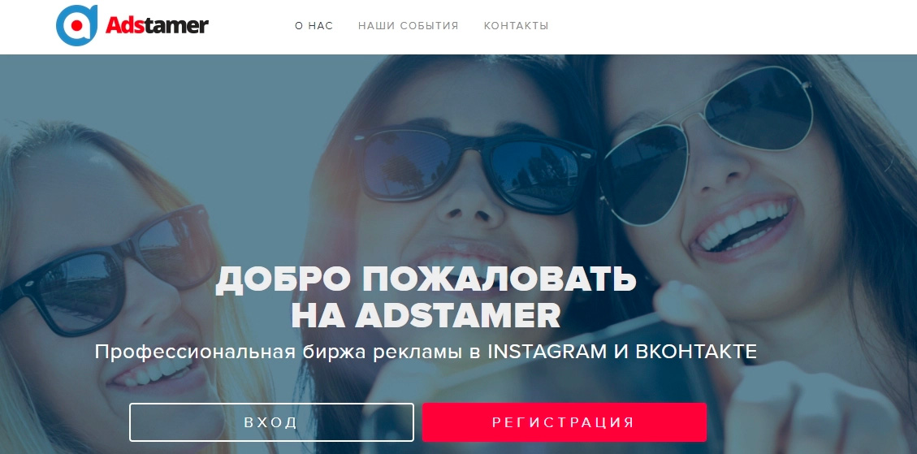Open the КОНТАКТЫ page
Image resolution: width=917 pixels, height=454 pixels.
tap(517, 26)
